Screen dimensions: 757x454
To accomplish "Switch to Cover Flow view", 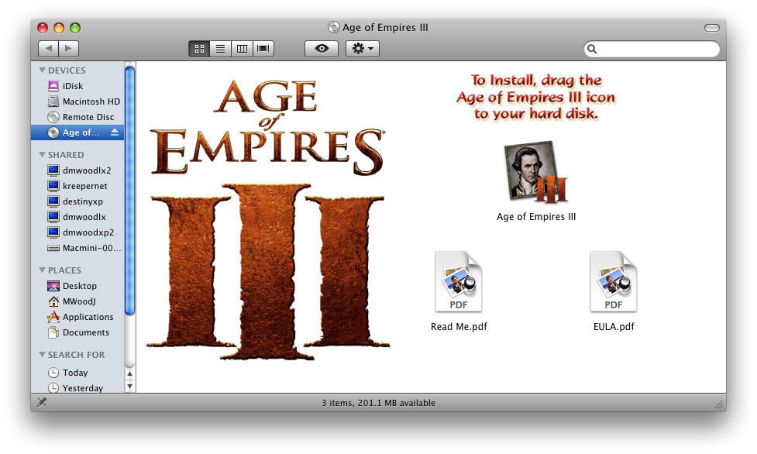I will (x=264, y=49).
